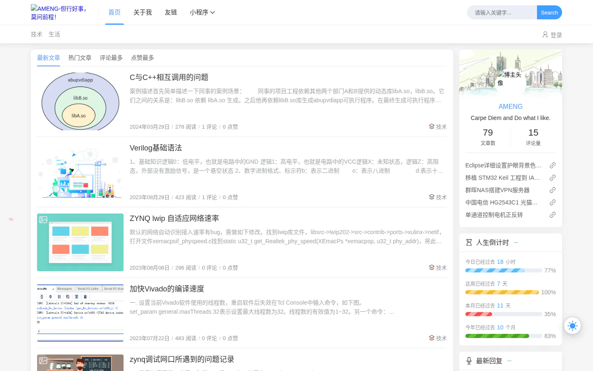Click the user login icon
The width and height of the screenshot is (593, 371).
tap(545, 35)
